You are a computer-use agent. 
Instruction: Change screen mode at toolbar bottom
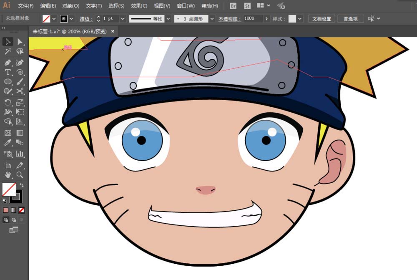tap(14, 230)
